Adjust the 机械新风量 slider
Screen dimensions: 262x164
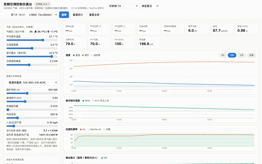(32, 110)
